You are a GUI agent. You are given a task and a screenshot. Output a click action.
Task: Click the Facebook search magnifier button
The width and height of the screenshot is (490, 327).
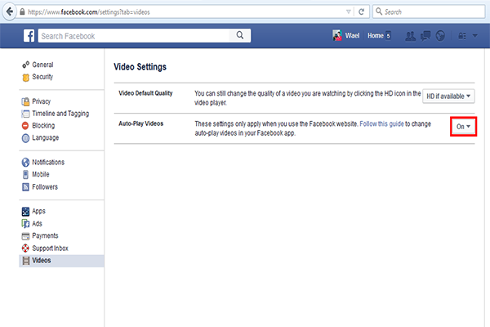point(240,35)
